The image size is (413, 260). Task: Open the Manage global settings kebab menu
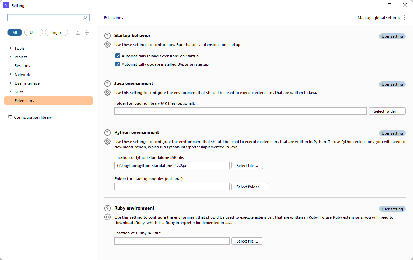point(405,17)
